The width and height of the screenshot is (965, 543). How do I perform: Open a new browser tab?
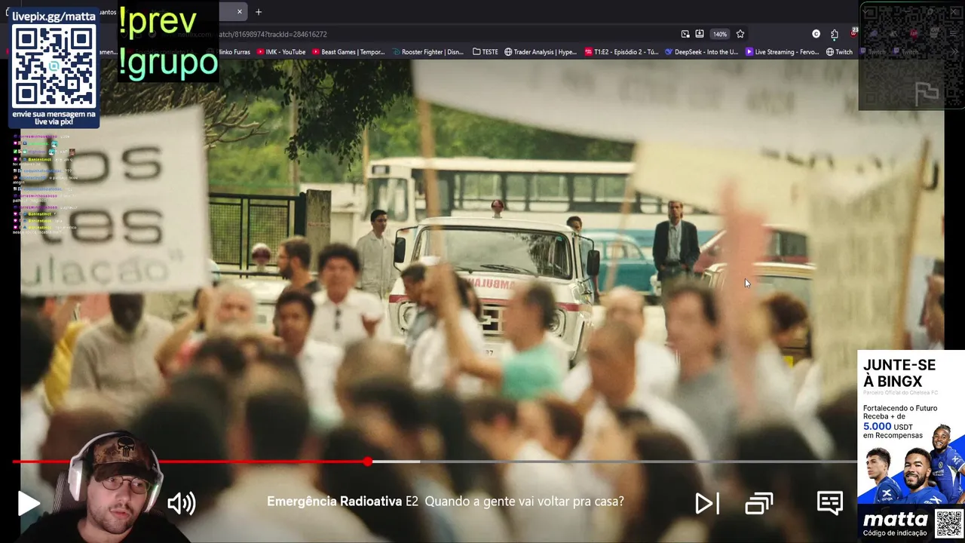pyautogui.click(x=259, y=11)
